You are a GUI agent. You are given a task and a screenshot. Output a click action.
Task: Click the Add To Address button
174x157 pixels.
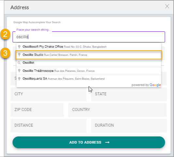point(89,142)
